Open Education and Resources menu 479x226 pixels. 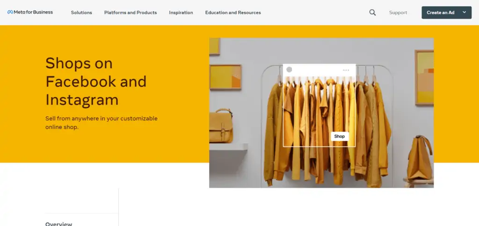(x=233, y=13)
